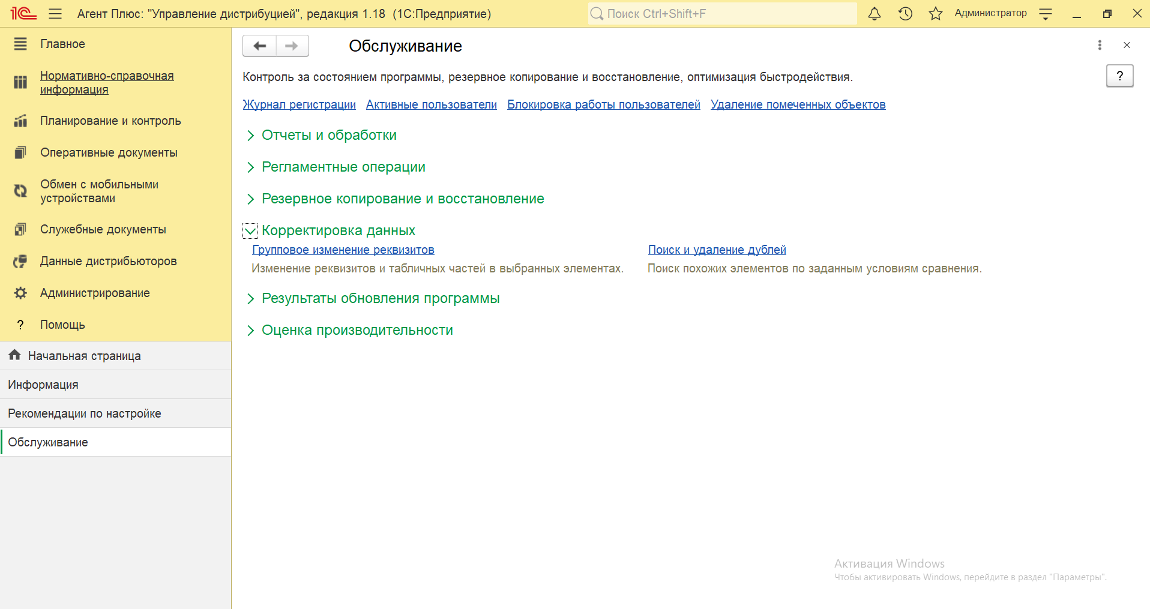
Task: Expand Регламентные операции group chevron
Action: point(250,167)
